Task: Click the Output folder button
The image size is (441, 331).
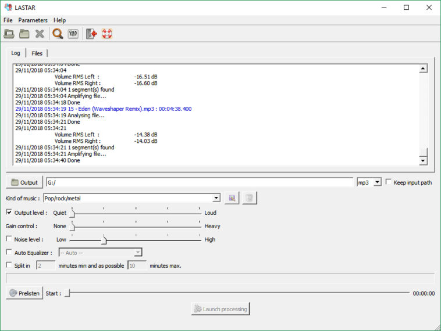Action: tap(24, 182)
